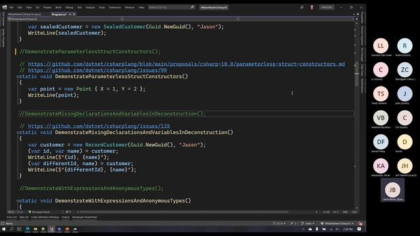Image resolution: width=420 pixels, height=236 pixels.
Task: Open the WhatsNewInCSharp10 repository dropdown
Action: 337,224
